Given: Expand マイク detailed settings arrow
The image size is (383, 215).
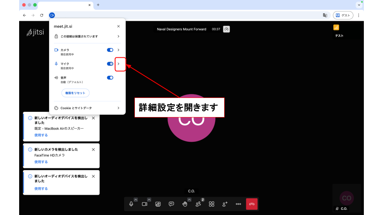Looking at the screenshot, I should pyautogui.click(x=118, y=64).
